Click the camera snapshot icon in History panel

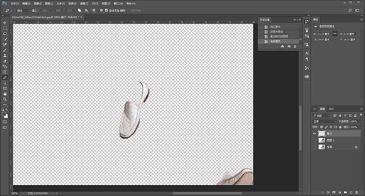click(289, 46)
